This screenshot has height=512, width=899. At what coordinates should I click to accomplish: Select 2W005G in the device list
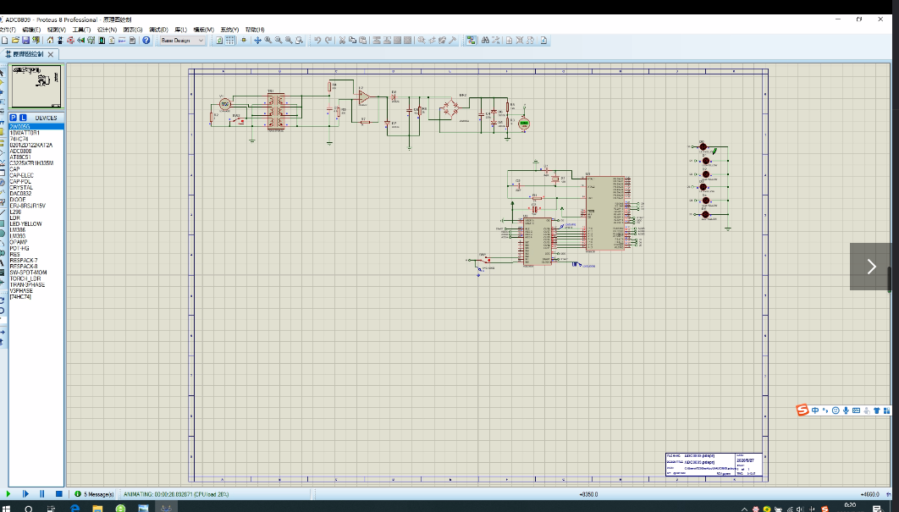pyautogui.click(x=36, y=127)
